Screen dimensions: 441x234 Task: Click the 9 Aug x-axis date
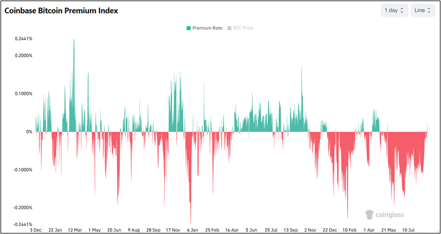click(x=134, y=229)
